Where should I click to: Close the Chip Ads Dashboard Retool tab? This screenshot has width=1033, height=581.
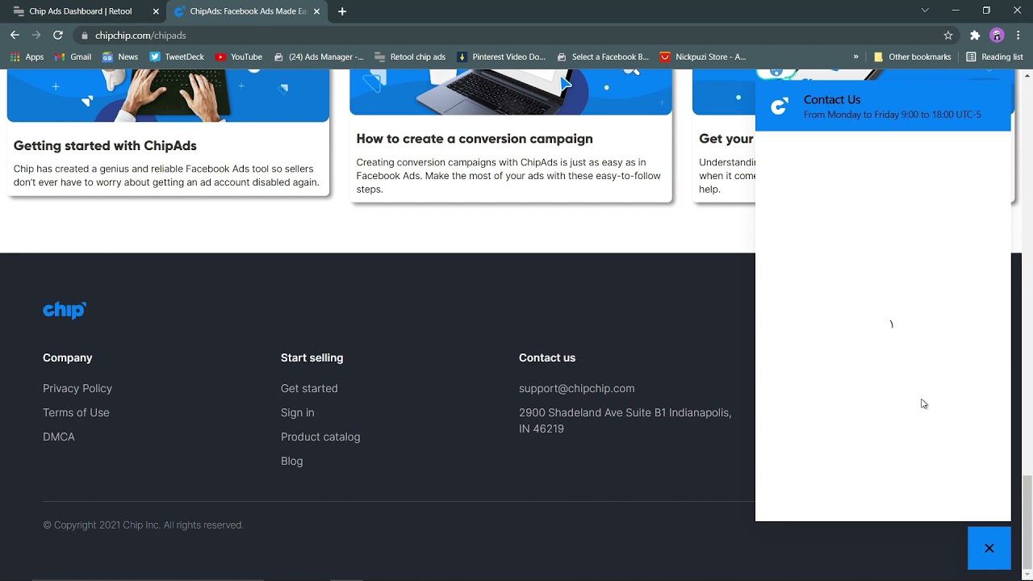(156, 11)
